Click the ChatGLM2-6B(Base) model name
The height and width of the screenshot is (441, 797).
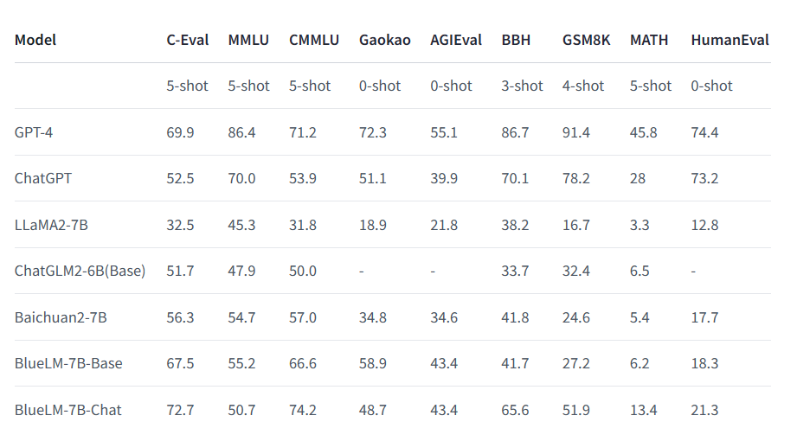(x=80, y=271)
